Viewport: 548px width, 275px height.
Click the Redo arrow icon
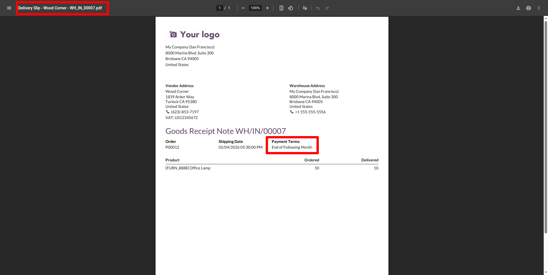tap(327, 8)
